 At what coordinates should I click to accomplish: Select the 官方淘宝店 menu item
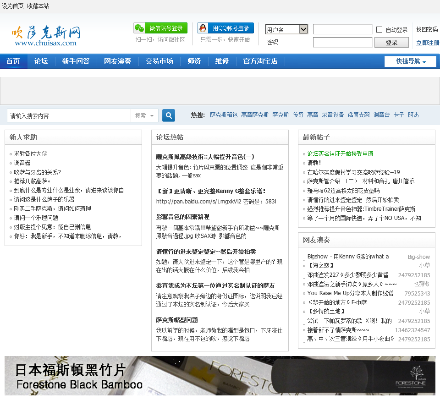(x=260, y=61)
